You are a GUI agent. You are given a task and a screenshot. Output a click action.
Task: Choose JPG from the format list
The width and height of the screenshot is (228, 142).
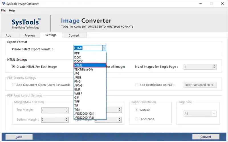pyautogui.click(x=90, y=73)
